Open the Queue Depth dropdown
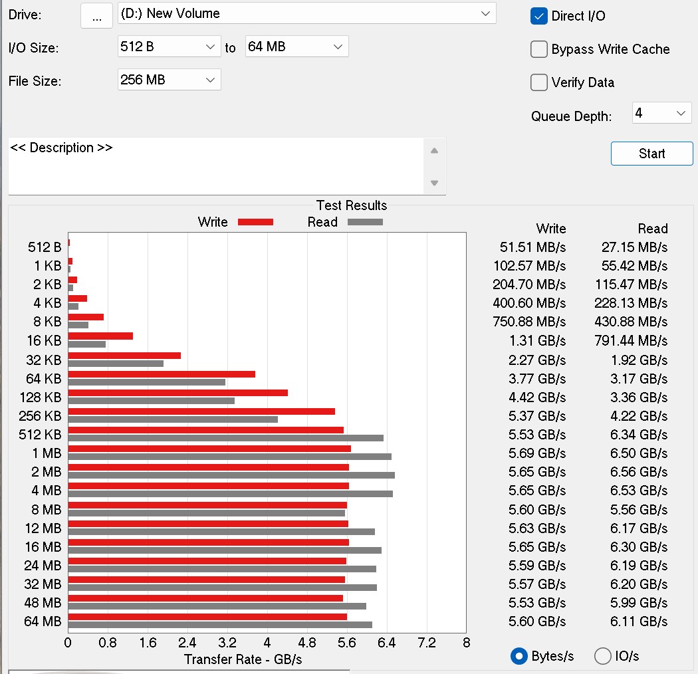The image size is (698, 674). click(661, 113)
